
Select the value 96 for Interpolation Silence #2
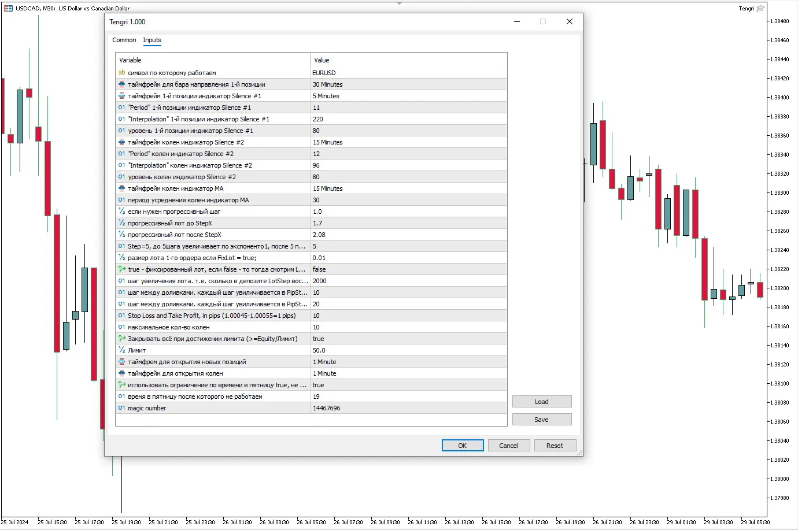pos(409,165)
